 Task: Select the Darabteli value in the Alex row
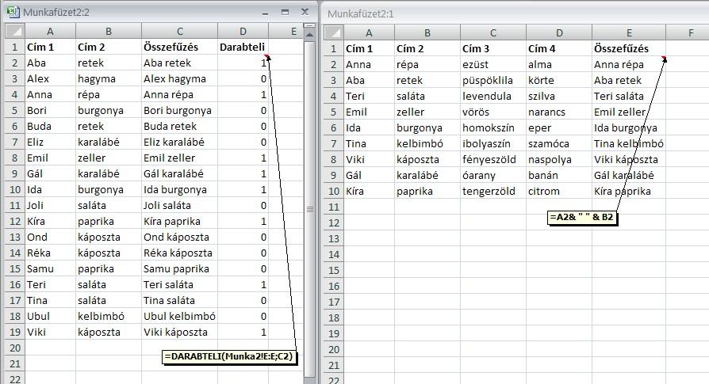(x=243, y=79)
